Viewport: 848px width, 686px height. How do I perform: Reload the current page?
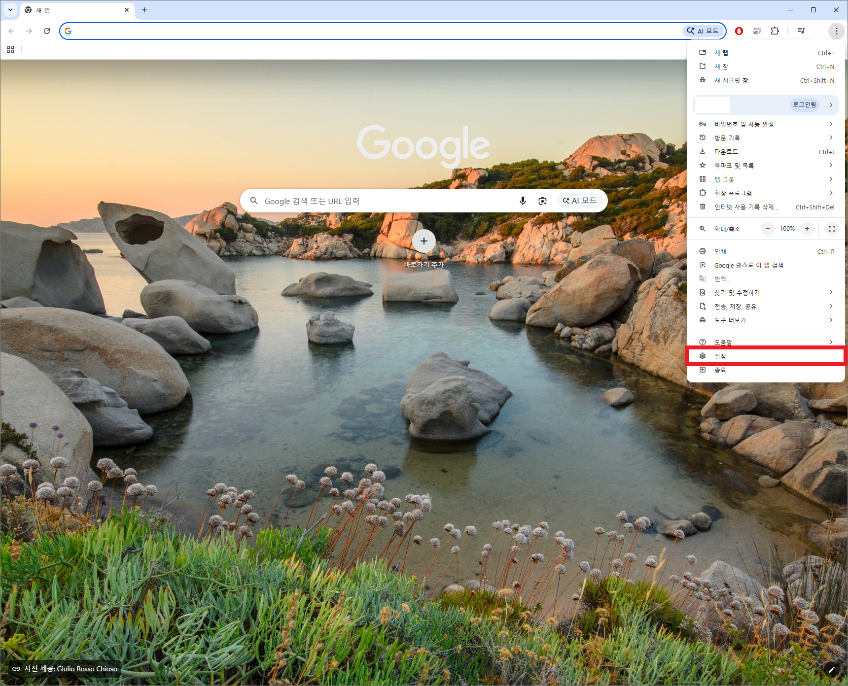[x=47, y=31]
